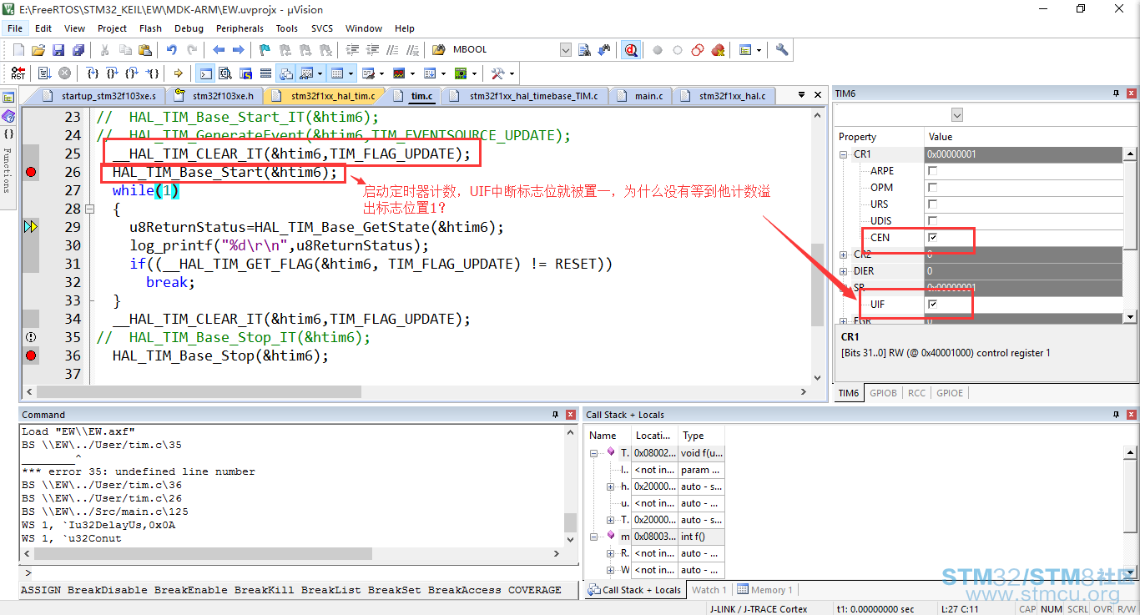Kill all breakpoints with the red X icon

tap(718, 50)
